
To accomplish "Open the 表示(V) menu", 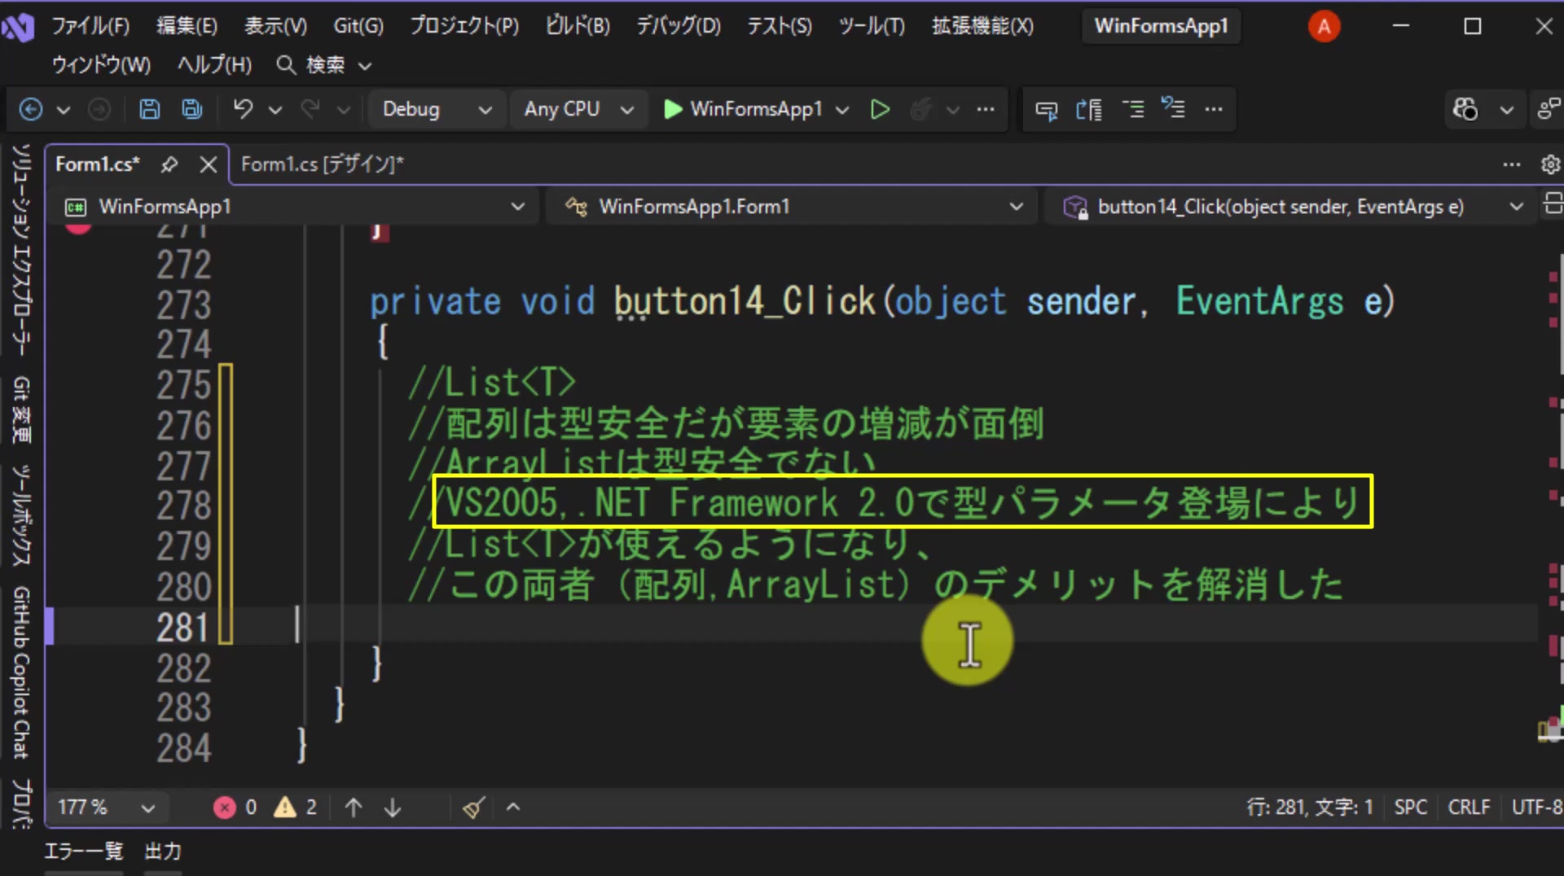I will click(275, 26).
